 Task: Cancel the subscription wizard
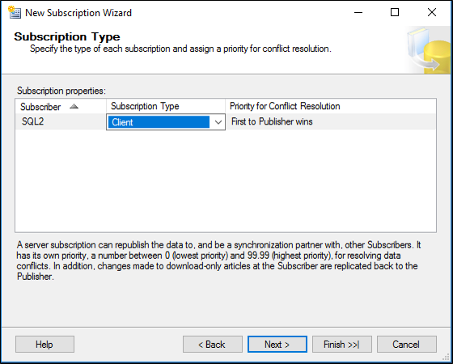point(406,344)
